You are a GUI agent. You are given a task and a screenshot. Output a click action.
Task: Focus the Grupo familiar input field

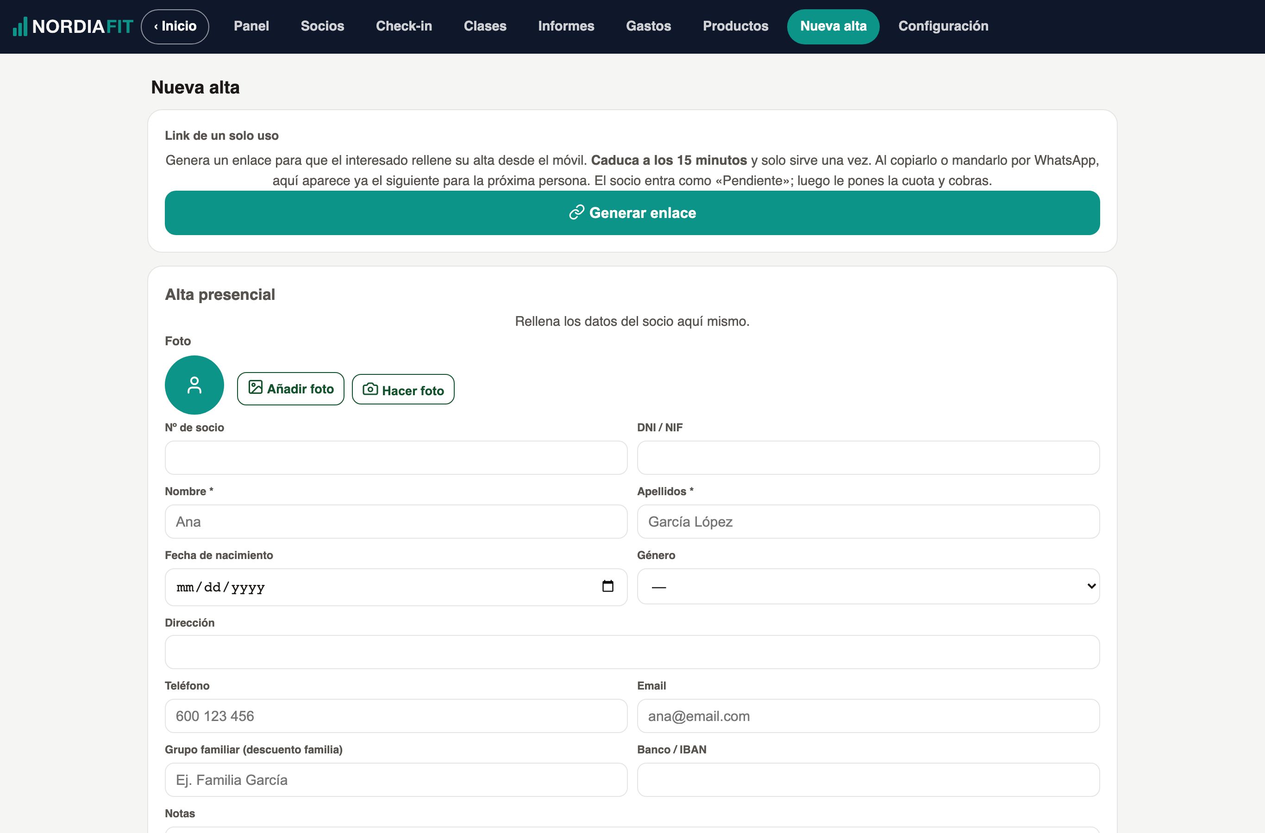[396, 780]
